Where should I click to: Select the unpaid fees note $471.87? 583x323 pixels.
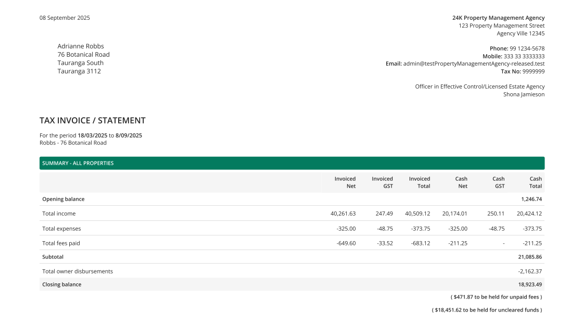coord(462,297)
